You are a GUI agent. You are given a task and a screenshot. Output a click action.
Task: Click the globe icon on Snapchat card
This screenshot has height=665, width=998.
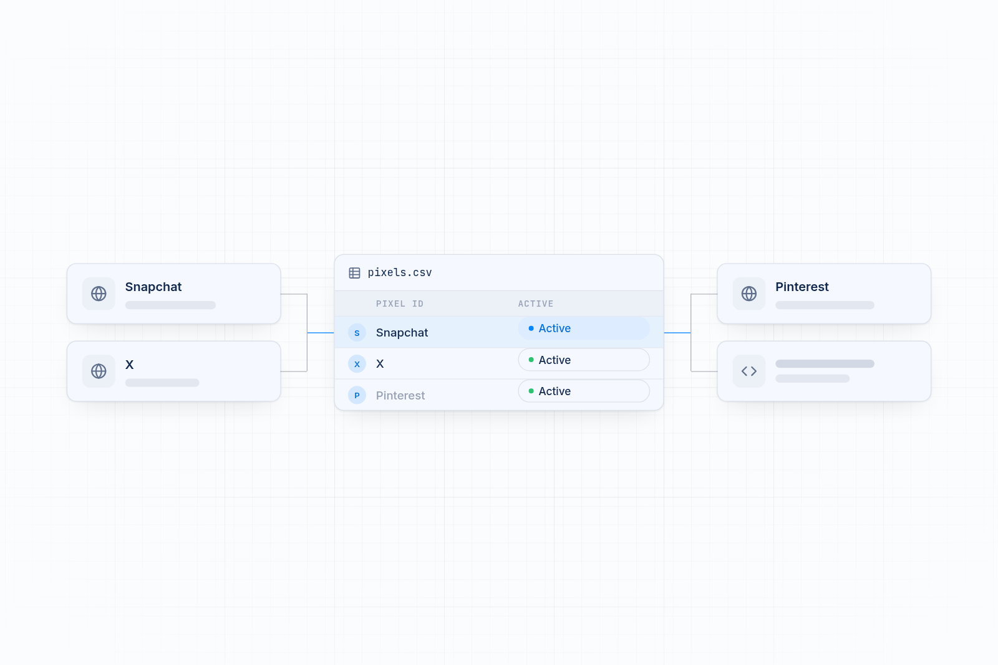99,294
